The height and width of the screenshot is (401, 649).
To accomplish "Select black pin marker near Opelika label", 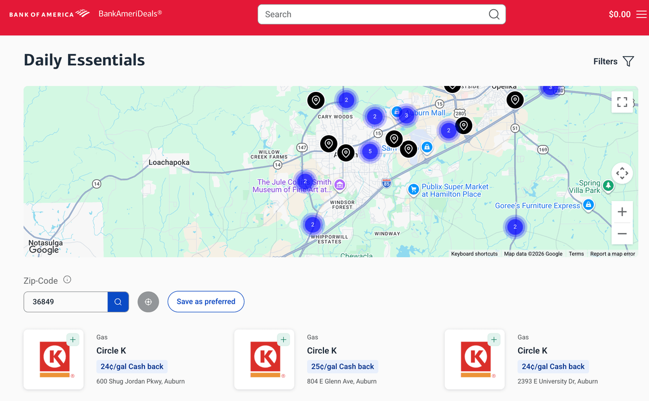I will [x=515, y=100].
